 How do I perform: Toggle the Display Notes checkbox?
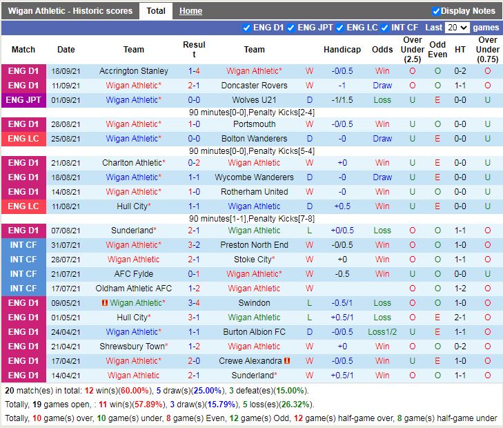[436, 11]
